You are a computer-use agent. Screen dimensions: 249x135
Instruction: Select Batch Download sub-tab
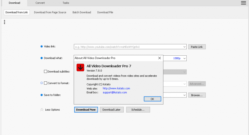click(82, 12)
